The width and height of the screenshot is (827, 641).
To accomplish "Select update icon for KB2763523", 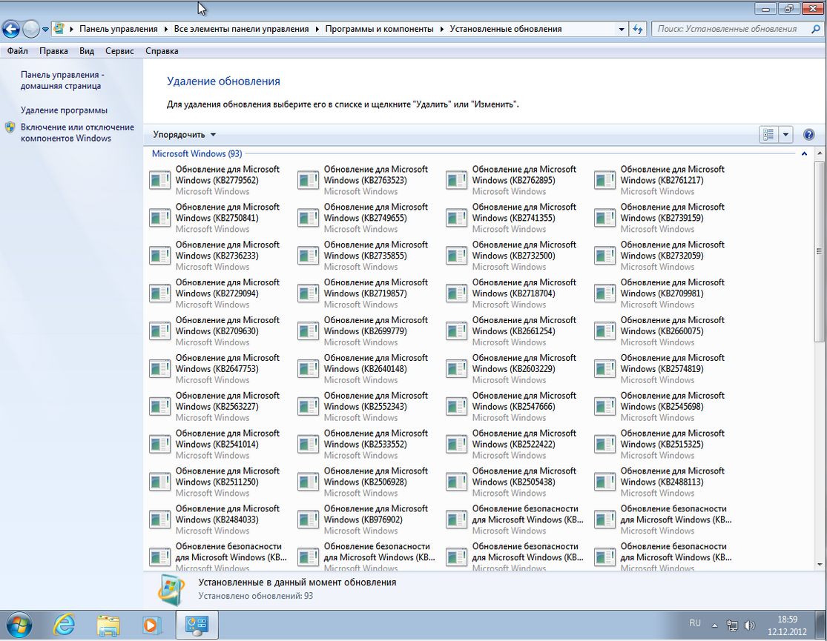I will pyautogui.click(x=308, y=180).
